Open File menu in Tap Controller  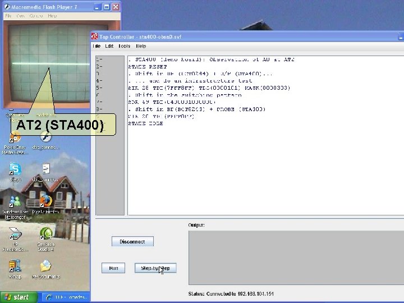97,46
